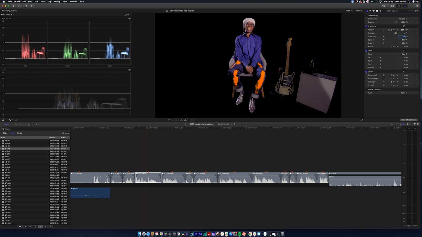This screenshot has width=422, height=237.
Task: Disable the Transform checkbox
Action: pyautogui.click(x=366, y=26)
